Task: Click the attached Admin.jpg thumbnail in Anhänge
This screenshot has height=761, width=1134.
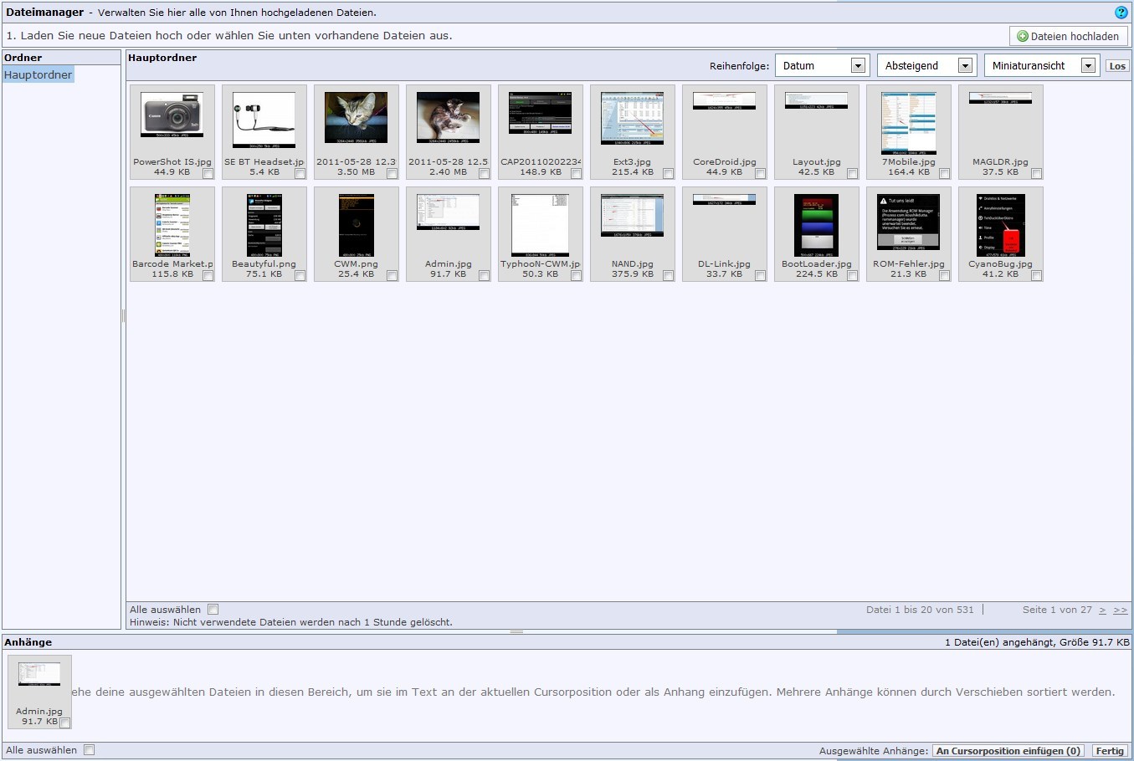Action: tap(39, 674)
